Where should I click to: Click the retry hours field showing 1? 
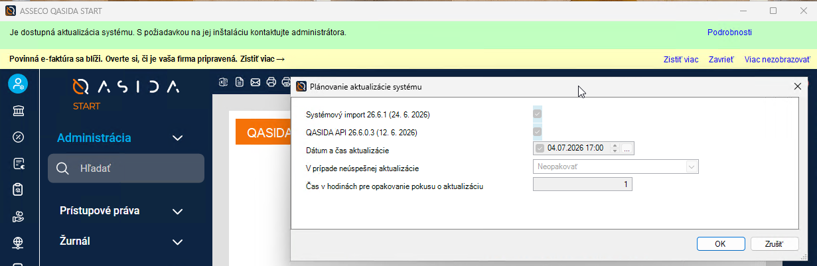[x=583, y=184]
